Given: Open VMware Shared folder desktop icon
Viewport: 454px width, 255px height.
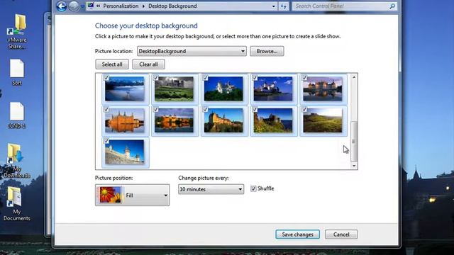Looking at the screenshot, I should [17, 32].
